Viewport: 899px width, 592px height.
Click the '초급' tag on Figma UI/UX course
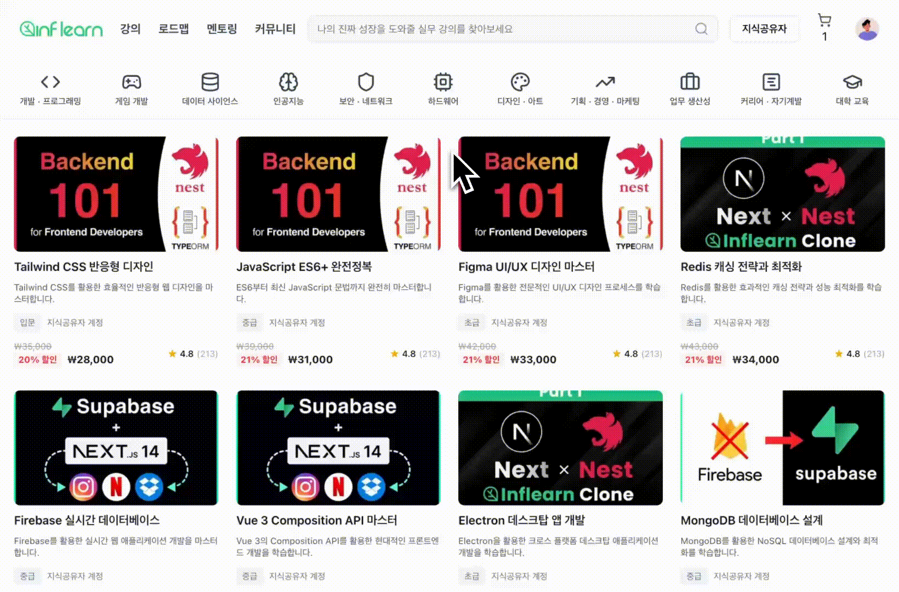pos(471,322)
